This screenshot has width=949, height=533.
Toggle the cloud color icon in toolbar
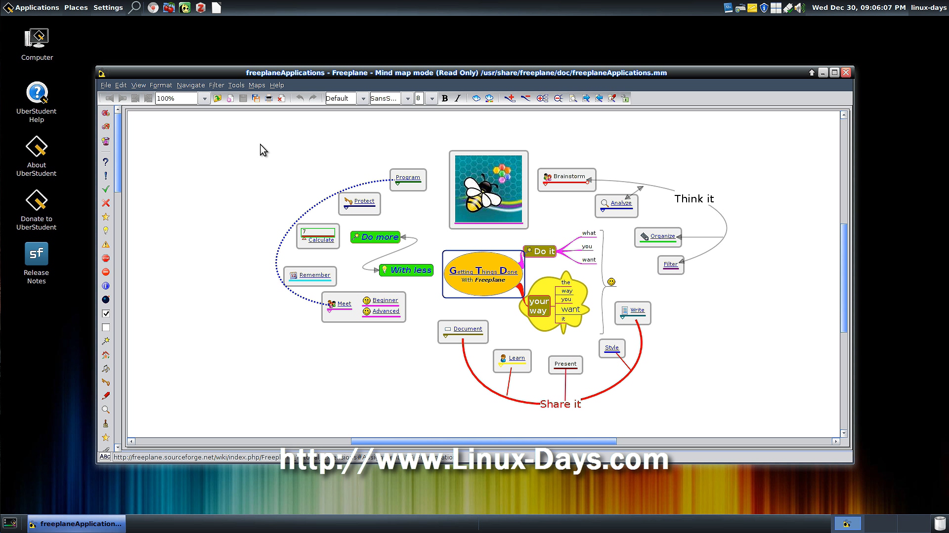[x=489, y=98]
